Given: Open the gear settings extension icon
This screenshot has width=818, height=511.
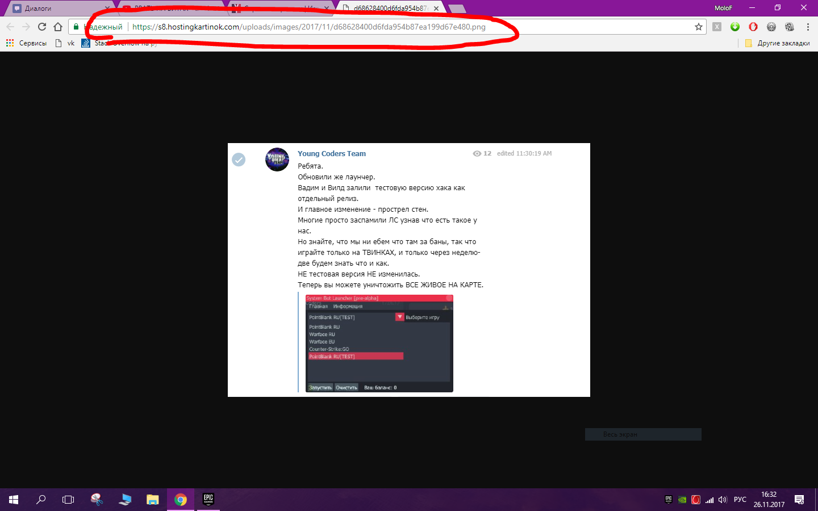Looking at the screenshot, I should click(771, 27).
